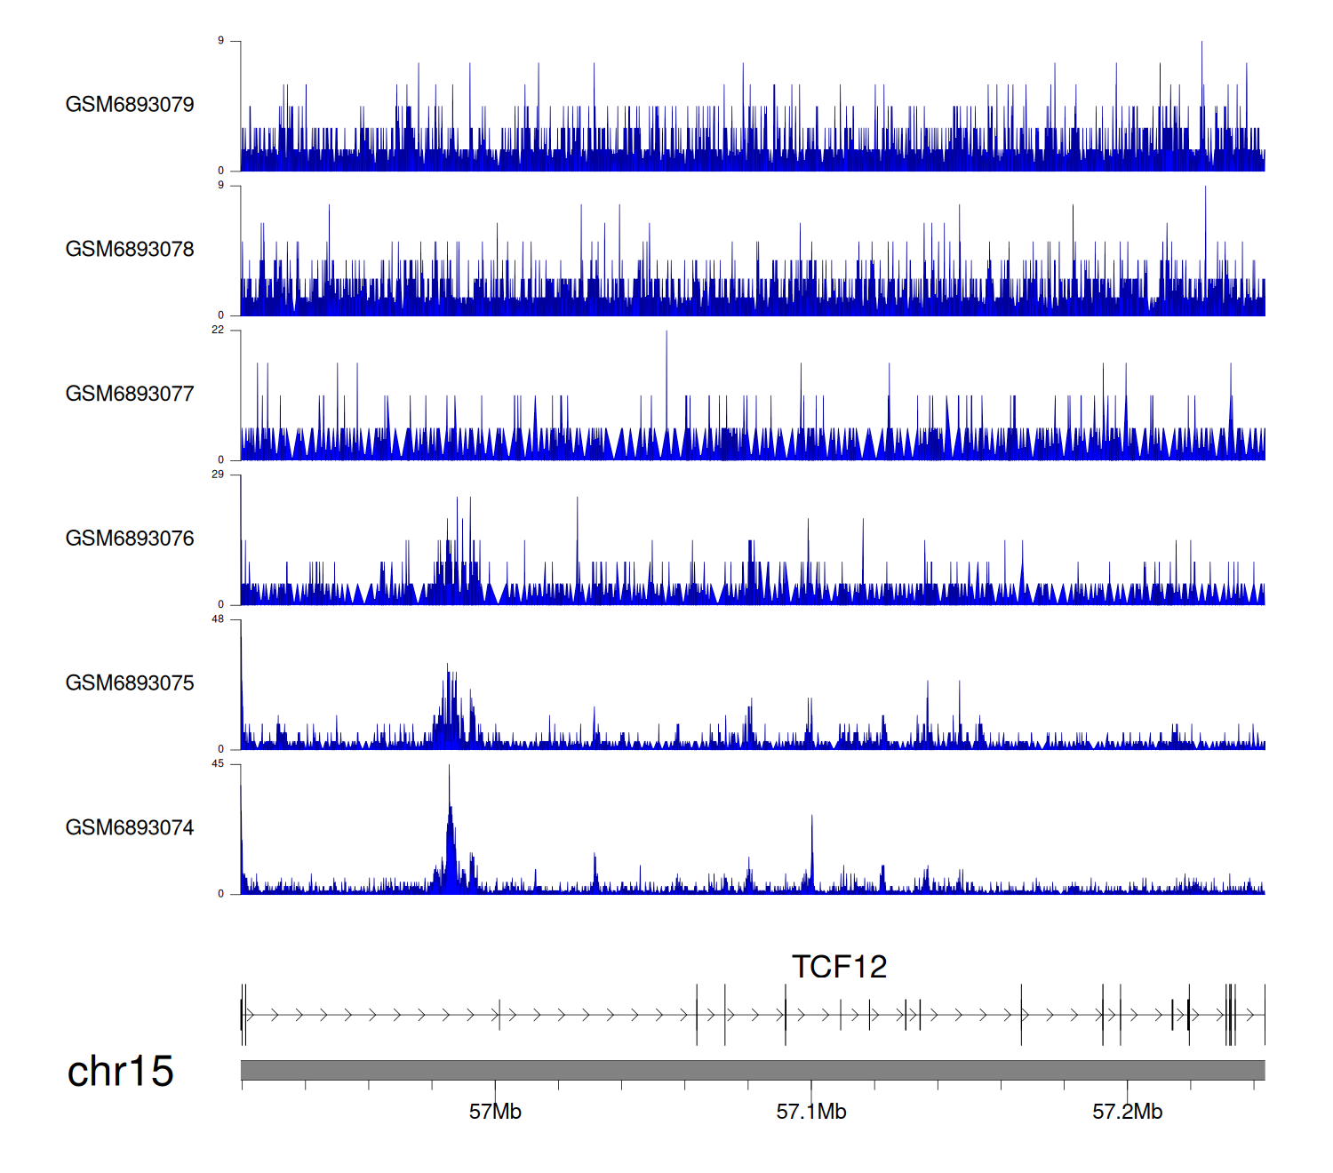The width and height of the screenshot is (1333, 1173).
Task: Click the y-axis maximum 22 label
Action: click(218, 330)
